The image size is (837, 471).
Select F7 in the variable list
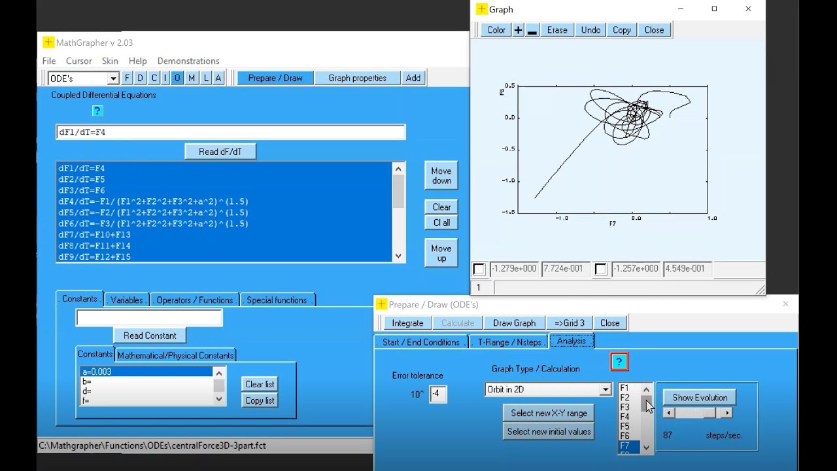point(629,445)
